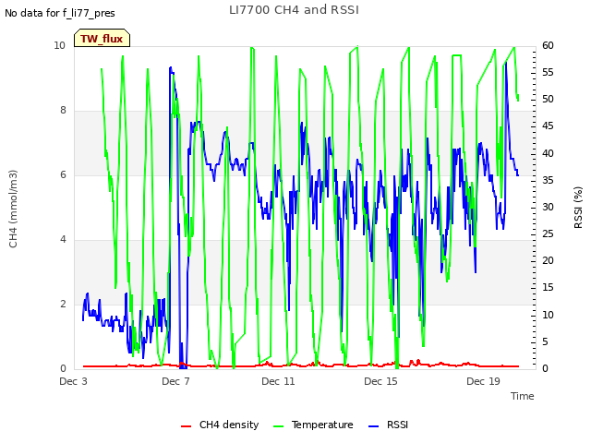This screenshot has width=591, height=443.
Task: Click x-axis label 'Dec 19'
Action: tap(483, 381)
